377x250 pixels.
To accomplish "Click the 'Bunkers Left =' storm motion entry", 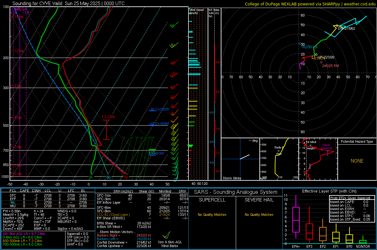I will point(124,239).
